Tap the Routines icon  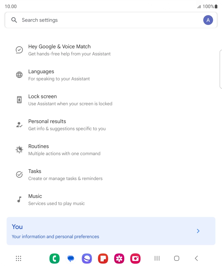coord(19,149)
